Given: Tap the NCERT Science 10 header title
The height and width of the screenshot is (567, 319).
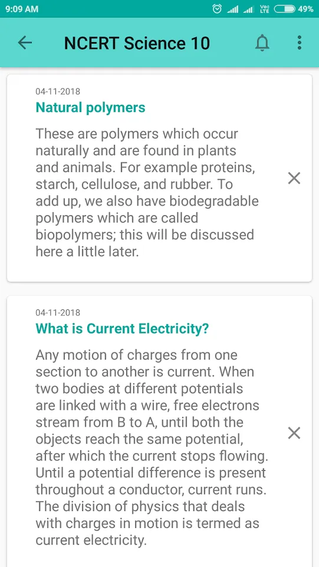Looking at the screenshot, I should tap(137, 44).
